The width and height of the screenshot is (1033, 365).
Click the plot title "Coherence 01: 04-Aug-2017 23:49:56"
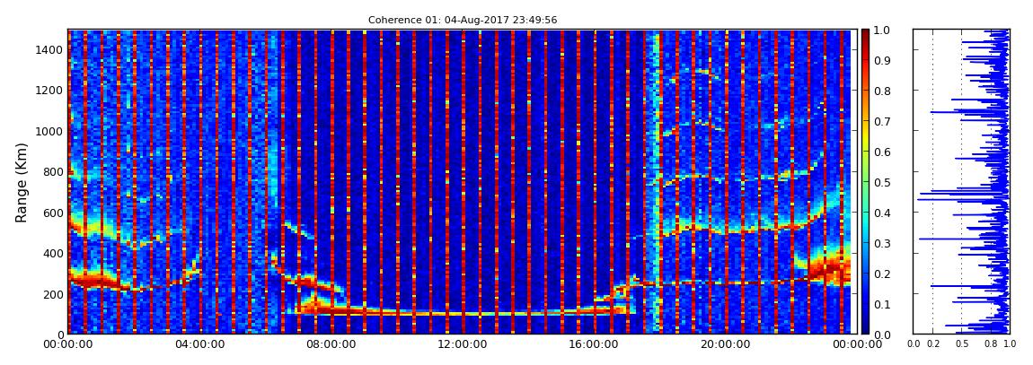coord(463,21)
